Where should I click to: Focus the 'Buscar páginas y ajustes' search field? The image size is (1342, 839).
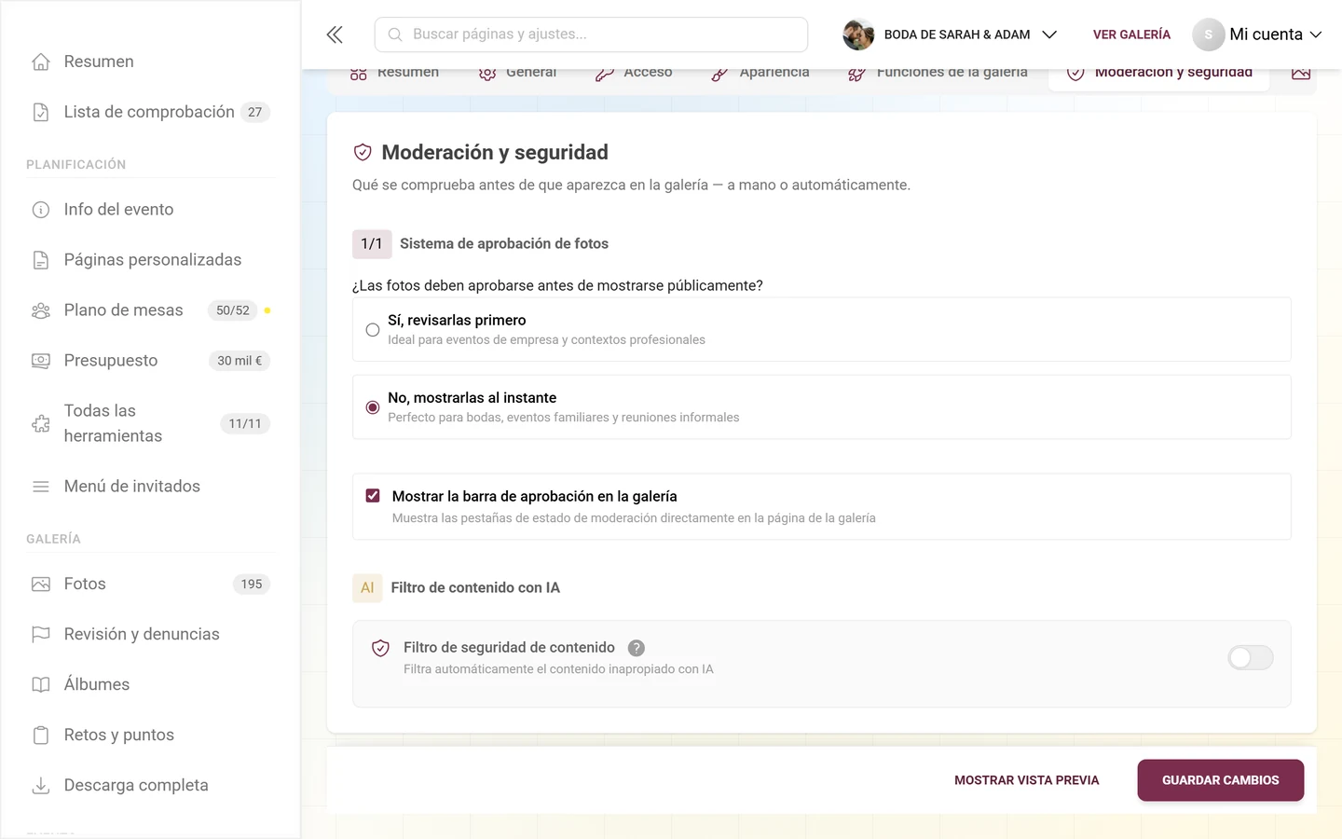(591, 34)
